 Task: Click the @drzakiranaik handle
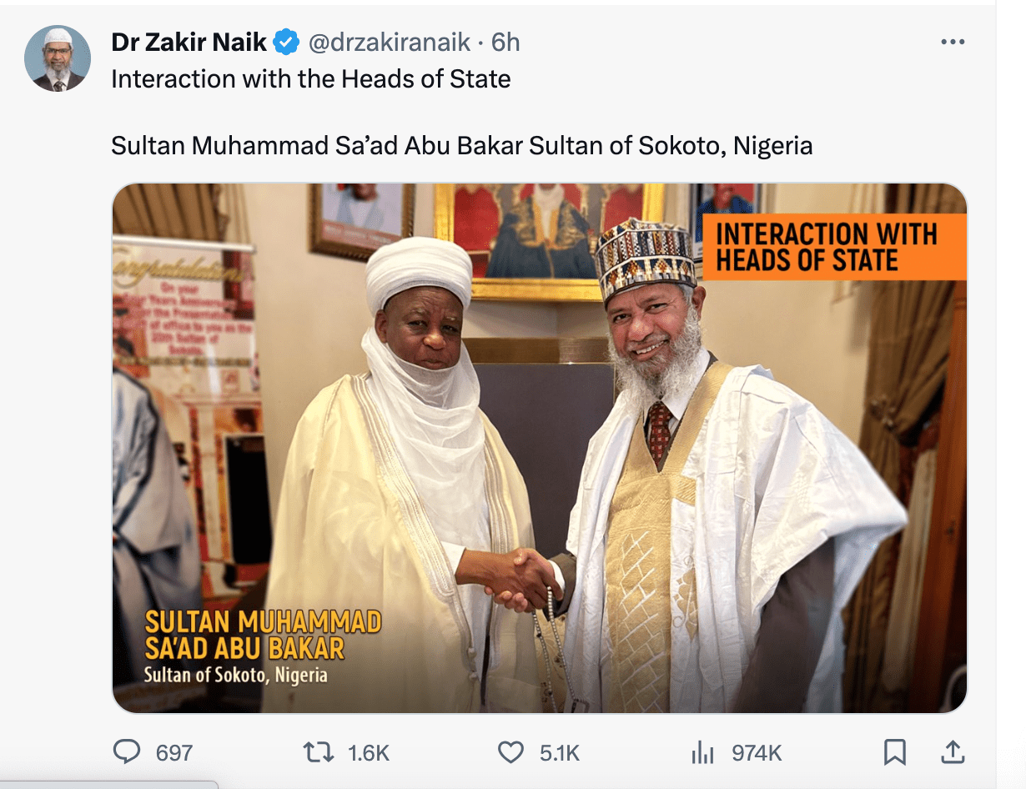point(390,42)
